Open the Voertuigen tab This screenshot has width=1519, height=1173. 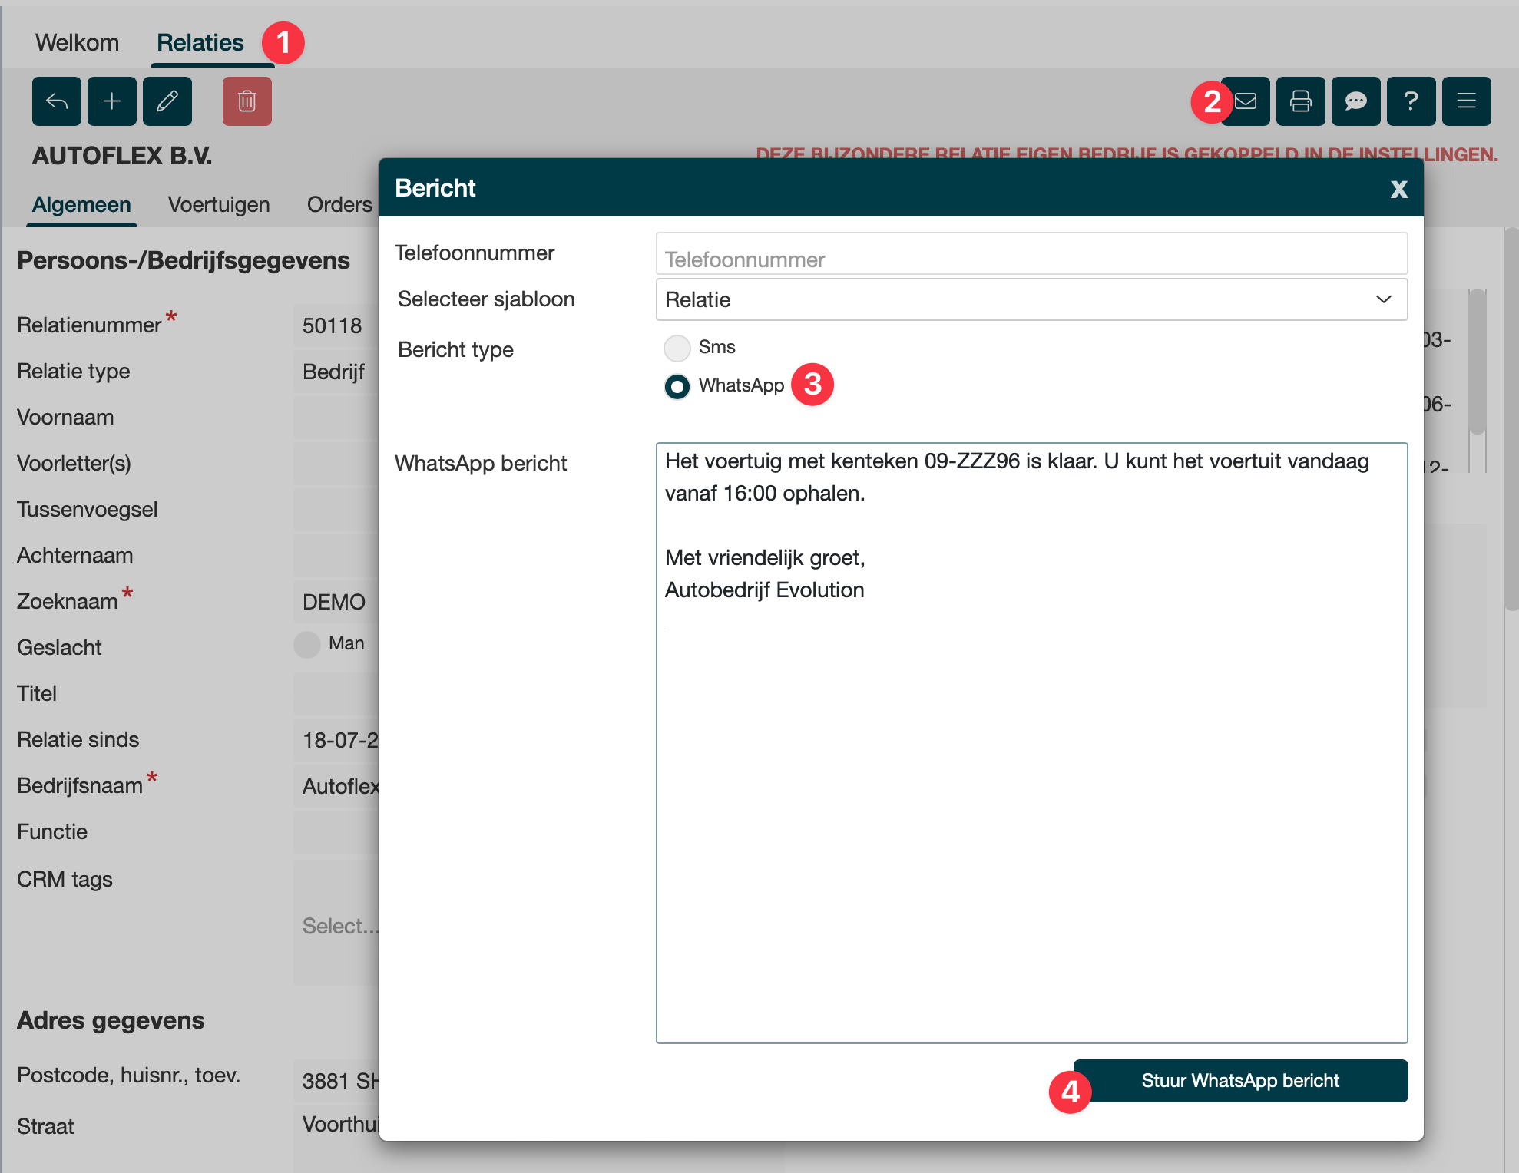219,205
